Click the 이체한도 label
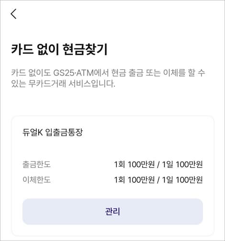The width and height of the screenshot is (225, 241). (36, 180)
